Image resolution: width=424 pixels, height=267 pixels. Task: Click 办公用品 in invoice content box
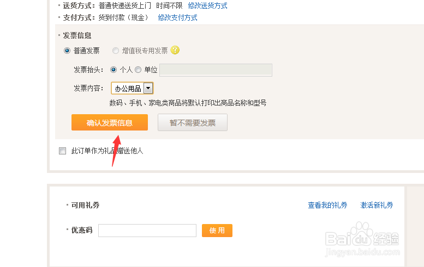[128, 89]
